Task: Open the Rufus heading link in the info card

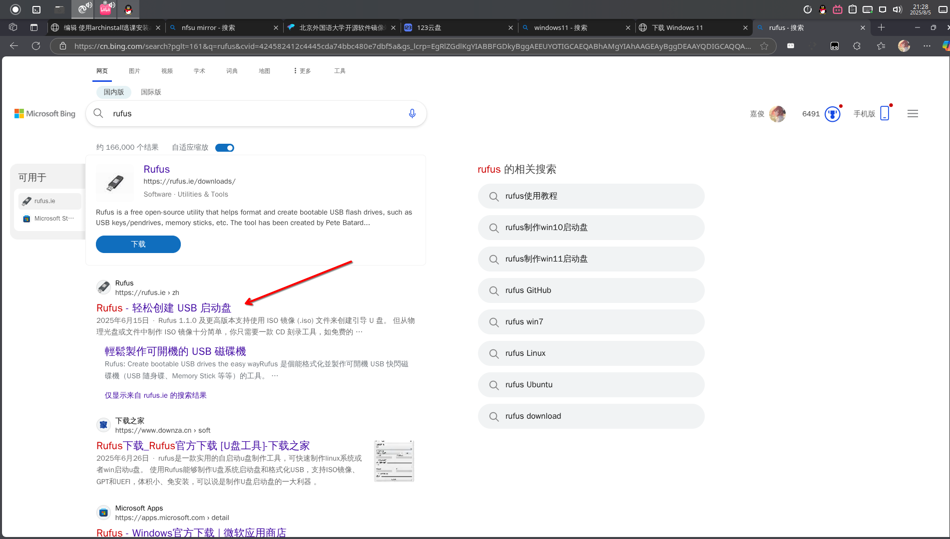Action: [157, 169]
